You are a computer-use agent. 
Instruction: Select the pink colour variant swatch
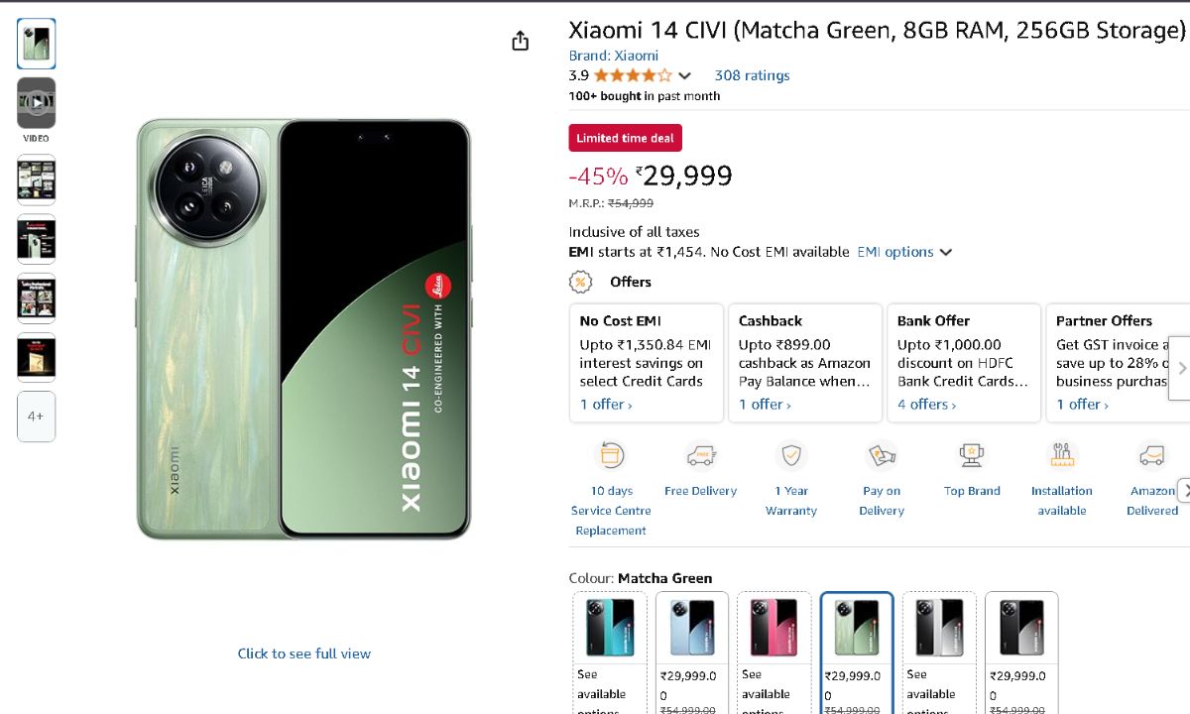tap(773, 629)
